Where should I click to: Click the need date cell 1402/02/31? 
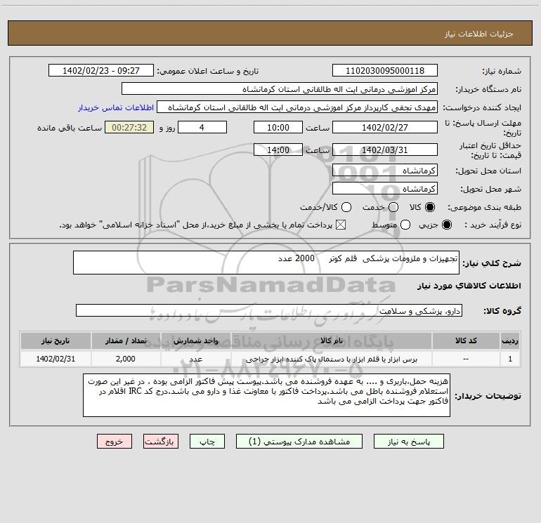pyautogui.click(x=56, y=359)
